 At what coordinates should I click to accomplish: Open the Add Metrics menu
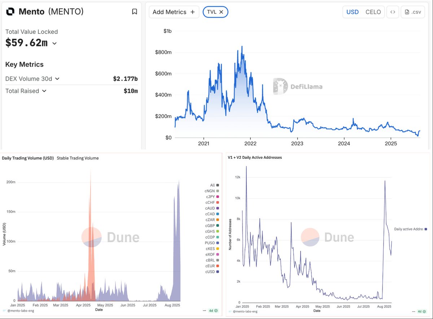174,12
